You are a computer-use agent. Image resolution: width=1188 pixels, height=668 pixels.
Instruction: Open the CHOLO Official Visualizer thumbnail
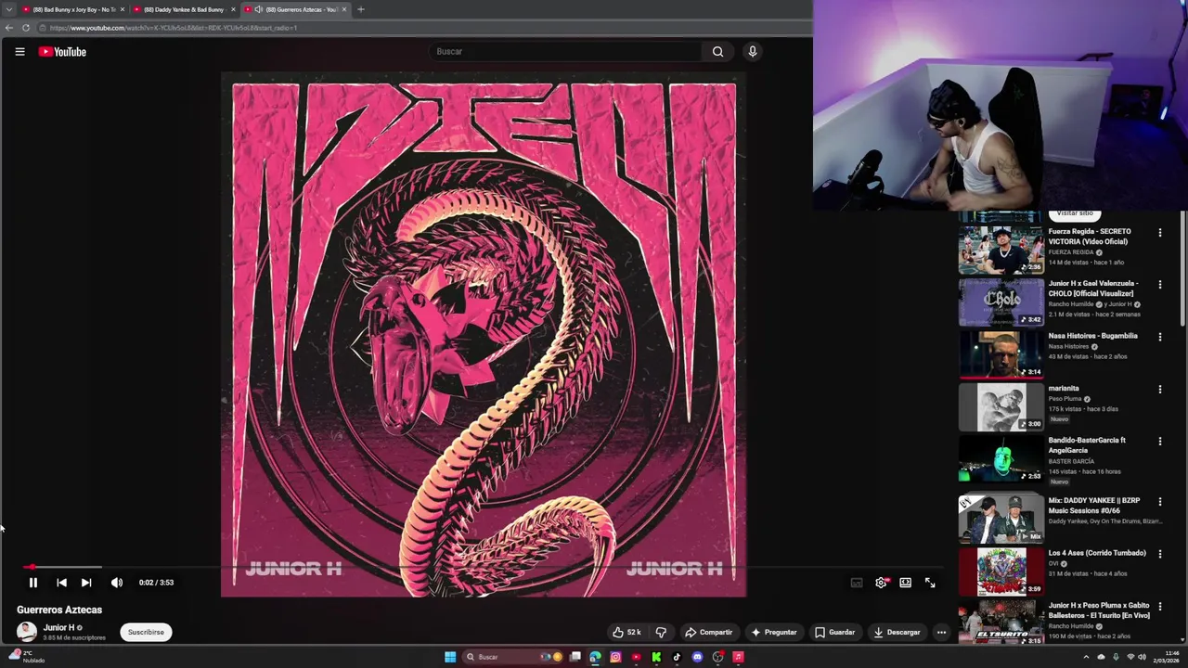(1001, 302)
